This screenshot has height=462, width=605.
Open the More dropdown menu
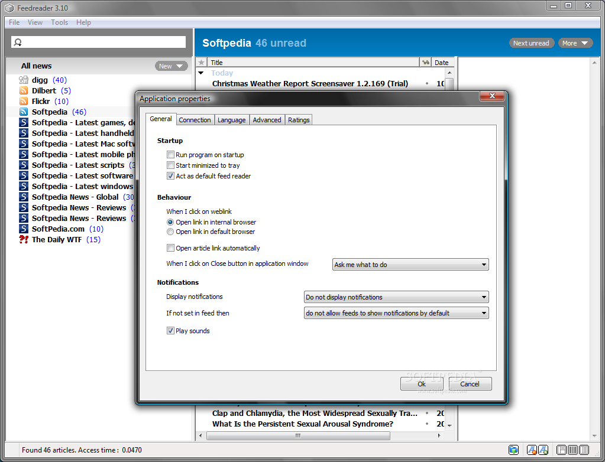tap(575, 43)
